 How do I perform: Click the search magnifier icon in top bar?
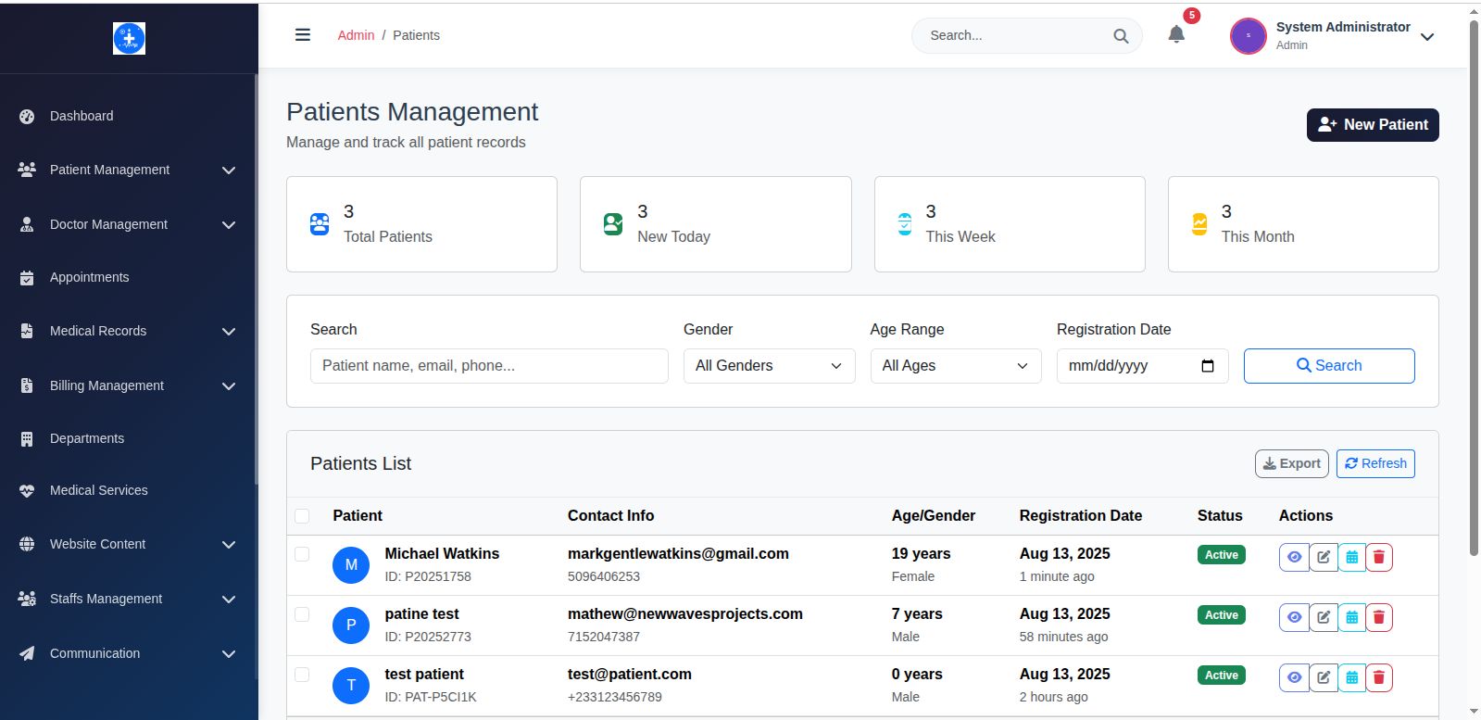[1121, 36]
